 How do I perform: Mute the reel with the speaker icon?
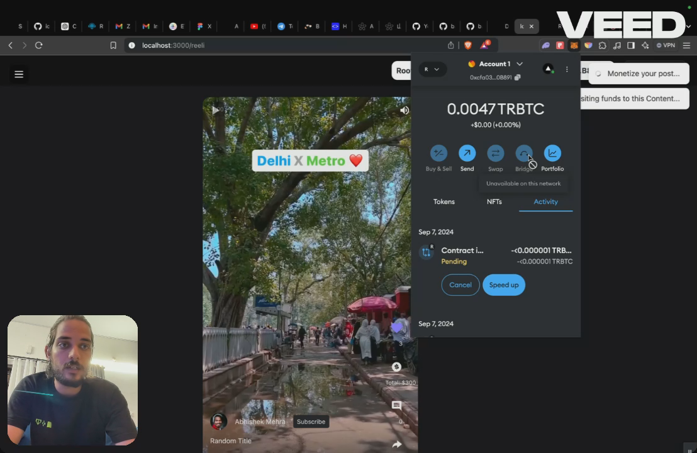point(404,110)
